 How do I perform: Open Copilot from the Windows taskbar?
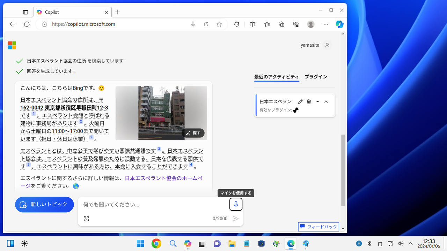[188, 244]
